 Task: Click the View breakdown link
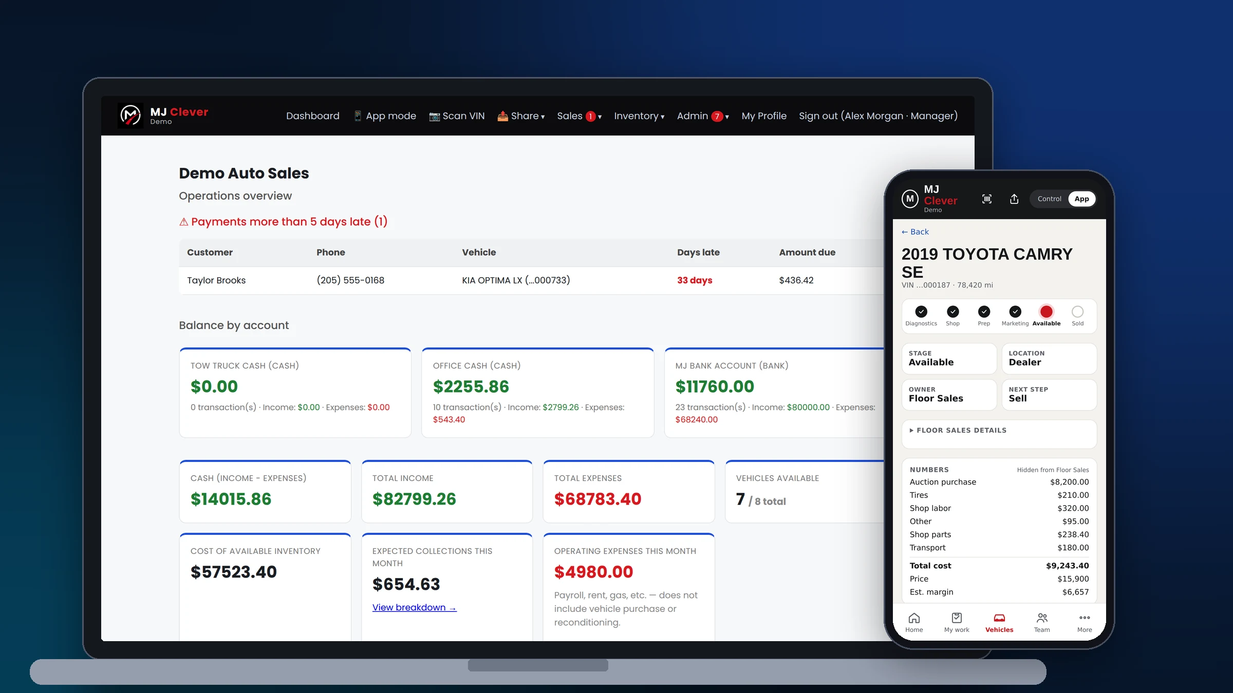pos(414,607)
